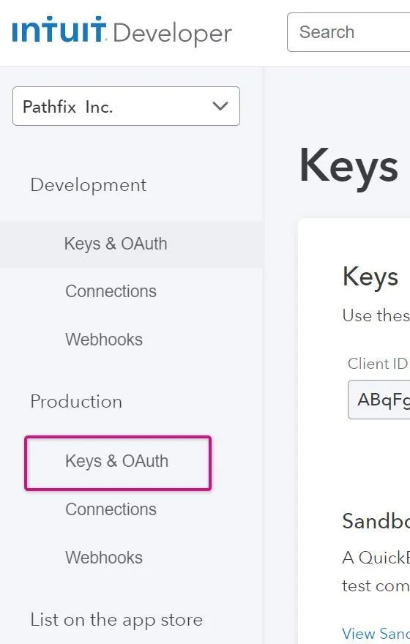Click the Client ID label
Viewport: 410px width, 644px height.
click(378, 364)
